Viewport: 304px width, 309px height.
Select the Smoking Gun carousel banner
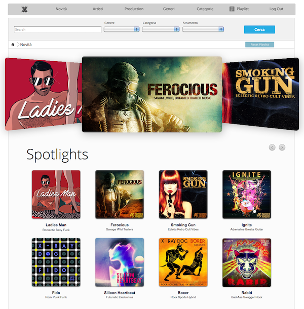260,94
